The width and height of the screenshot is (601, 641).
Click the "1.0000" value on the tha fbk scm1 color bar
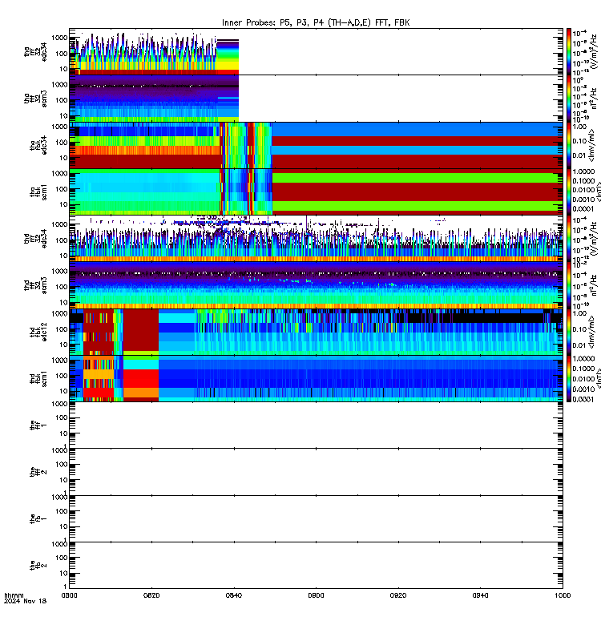tap(583, 171)
